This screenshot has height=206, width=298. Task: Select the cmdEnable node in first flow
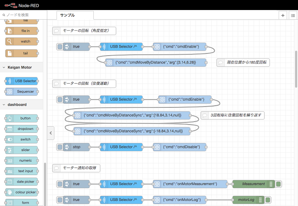(180, 47)
